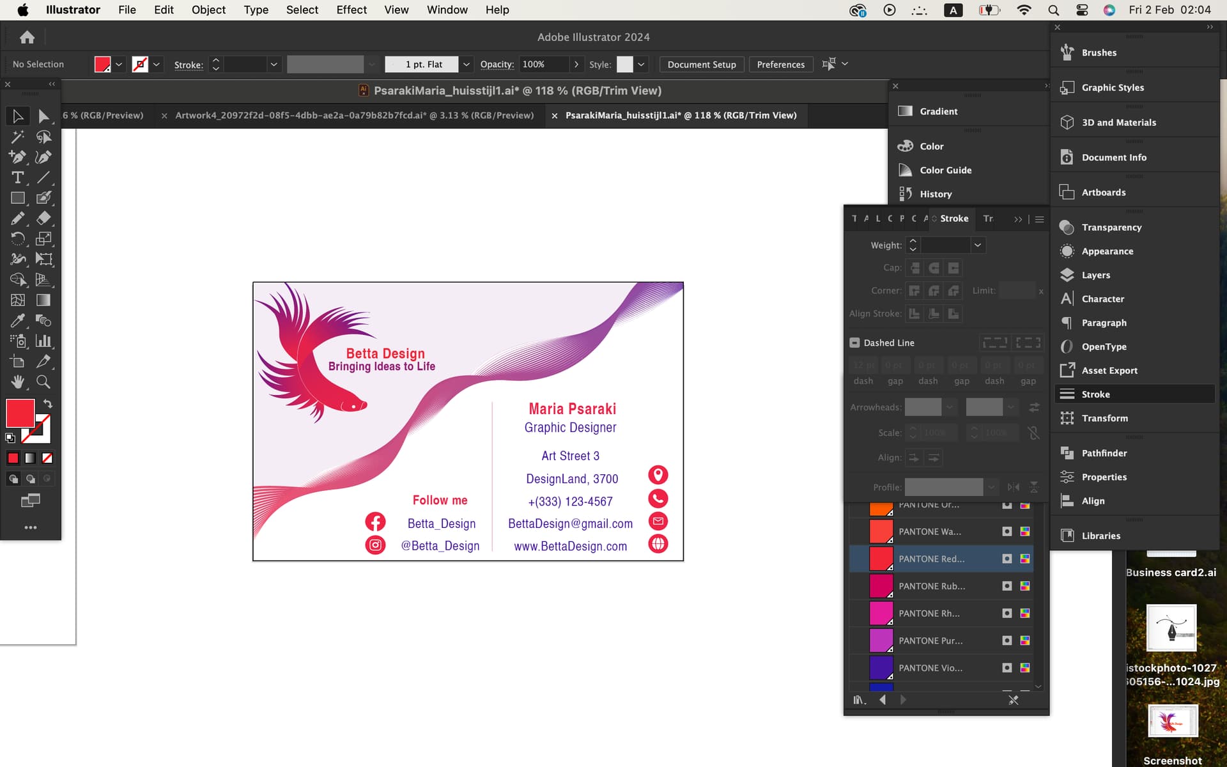Select the Artboard tool

tap(18, 362)
